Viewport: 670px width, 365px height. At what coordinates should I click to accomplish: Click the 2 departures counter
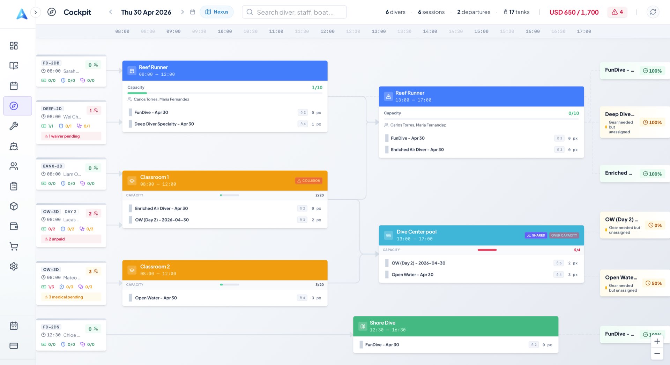click(474, 12)
